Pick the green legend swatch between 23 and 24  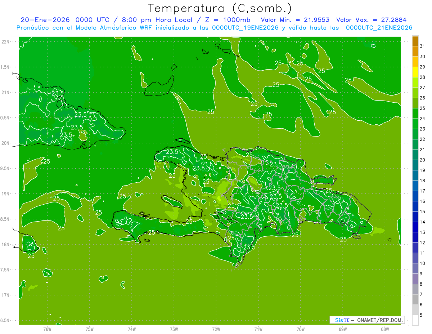coord(415,124)
